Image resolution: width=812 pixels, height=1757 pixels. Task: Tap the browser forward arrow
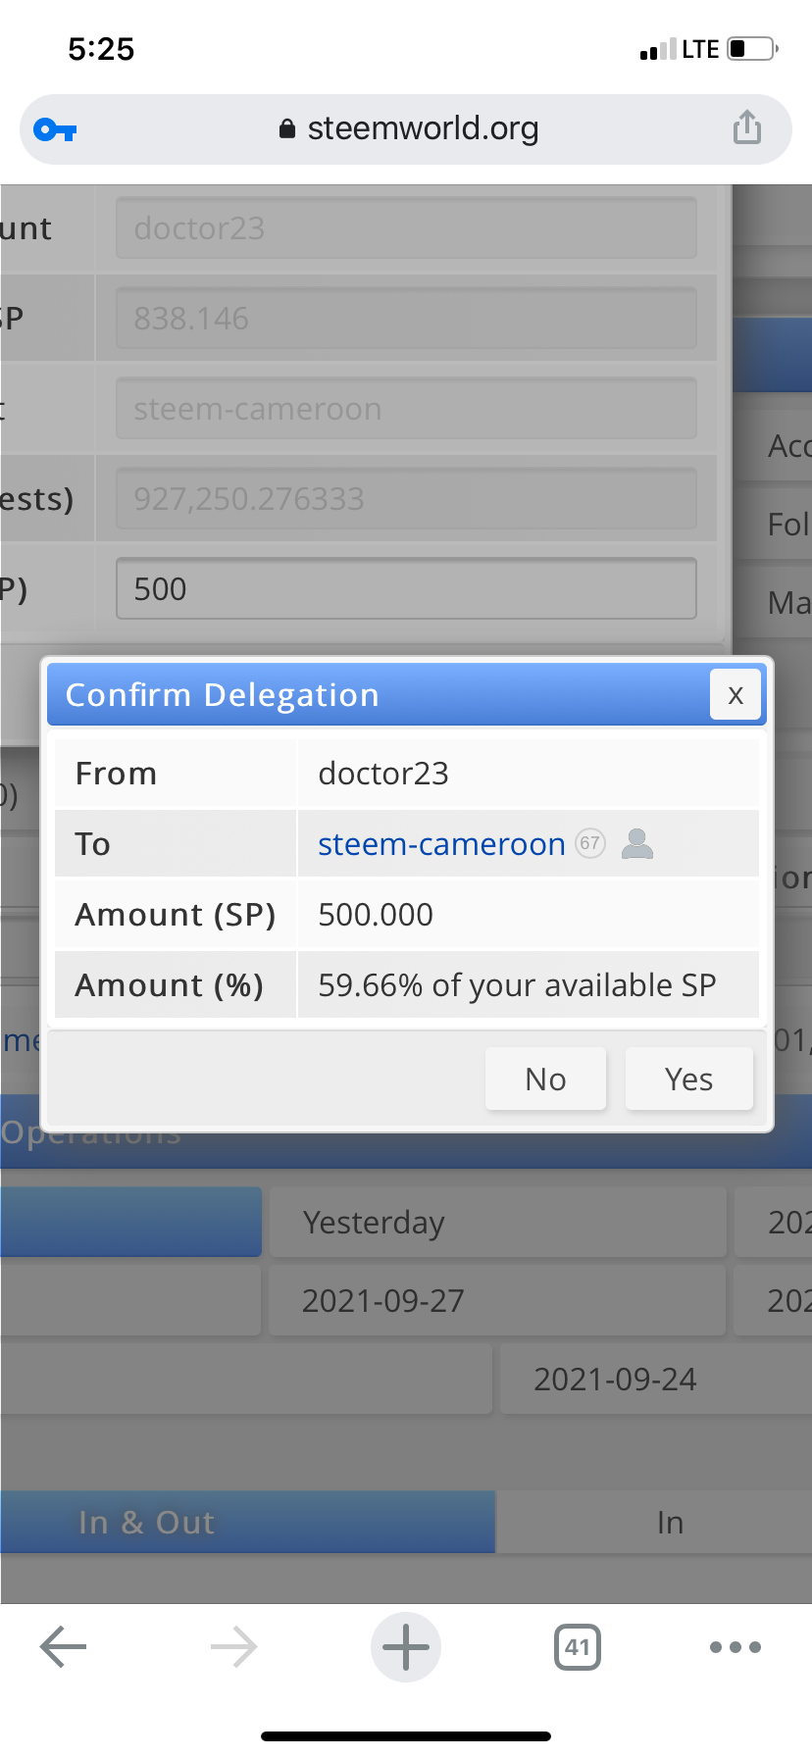pyautogui.click(x=234, y=1647)
